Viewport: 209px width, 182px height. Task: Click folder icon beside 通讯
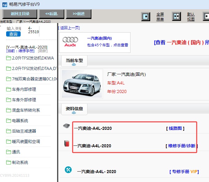(9, 152)
